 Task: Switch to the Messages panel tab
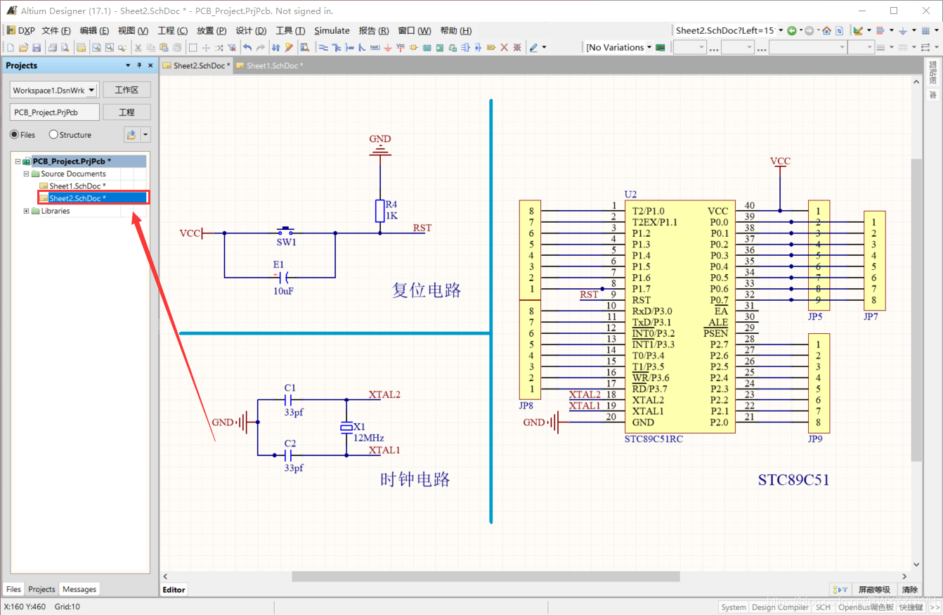coord(79,589)
